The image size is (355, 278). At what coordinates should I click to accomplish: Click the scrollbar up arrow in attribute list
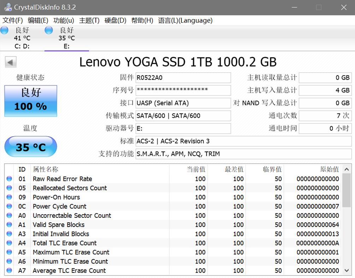point(347,169)
